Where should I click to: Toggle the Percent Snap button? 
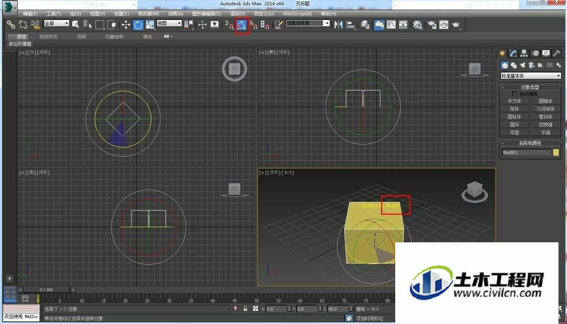253,24
